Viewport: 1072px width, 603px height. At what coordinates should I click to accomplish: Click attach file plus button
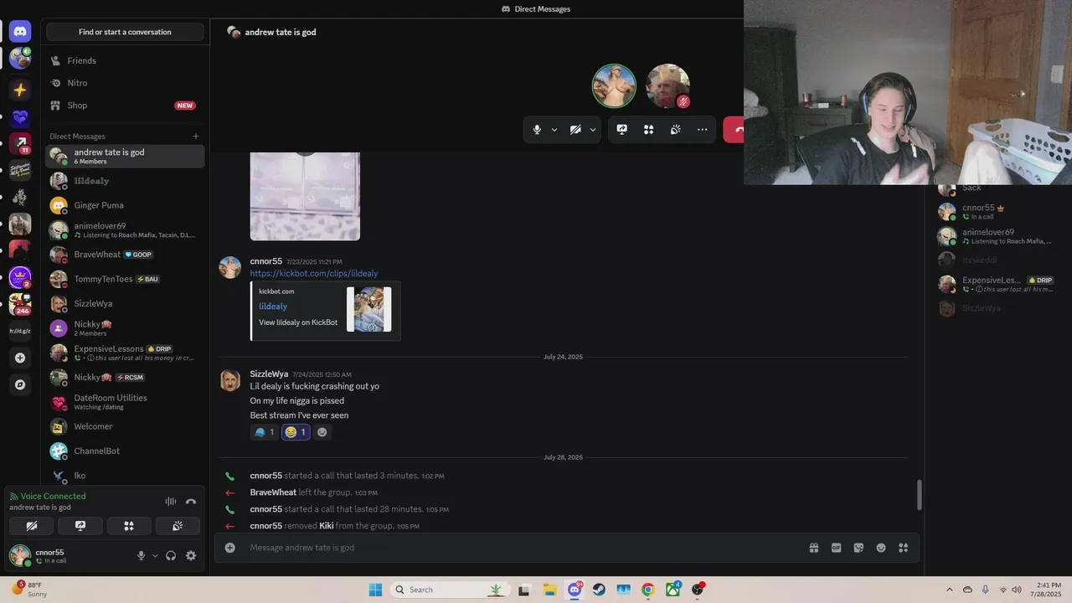[230, 548]
